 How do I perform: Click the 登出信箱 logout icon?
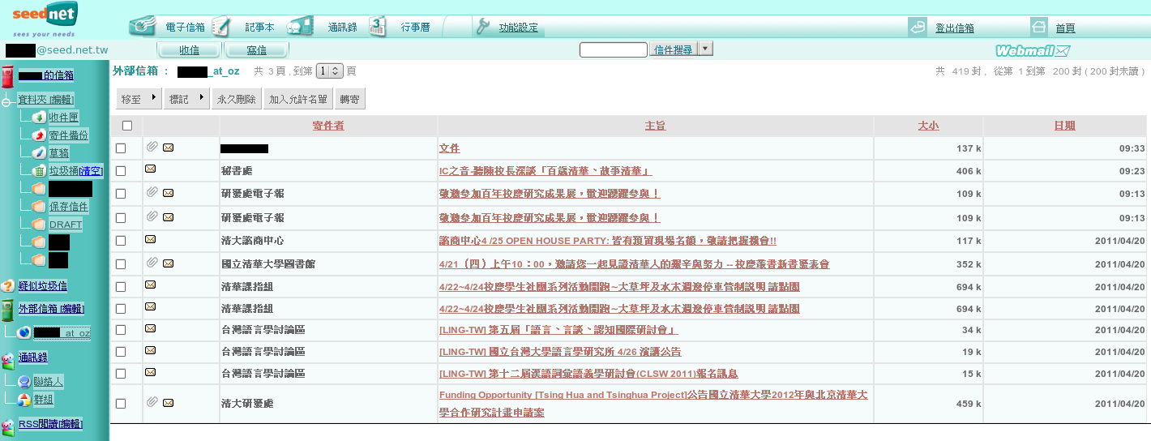918,27
